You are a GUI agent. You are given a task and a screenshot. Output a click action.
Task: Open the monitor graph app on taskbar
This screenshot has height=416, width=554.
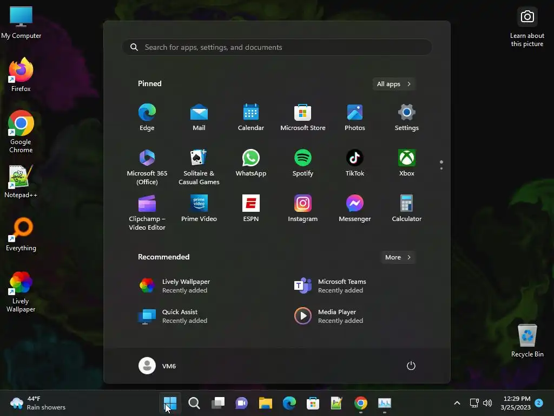coord(385,403)
